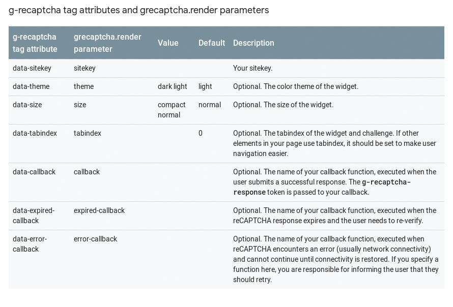Click the 'Your sitekey.' description text
453x307 pixels.
click(252, 68)
